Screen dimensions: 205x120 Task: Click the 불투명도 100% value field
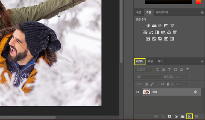tap(180, 77)
